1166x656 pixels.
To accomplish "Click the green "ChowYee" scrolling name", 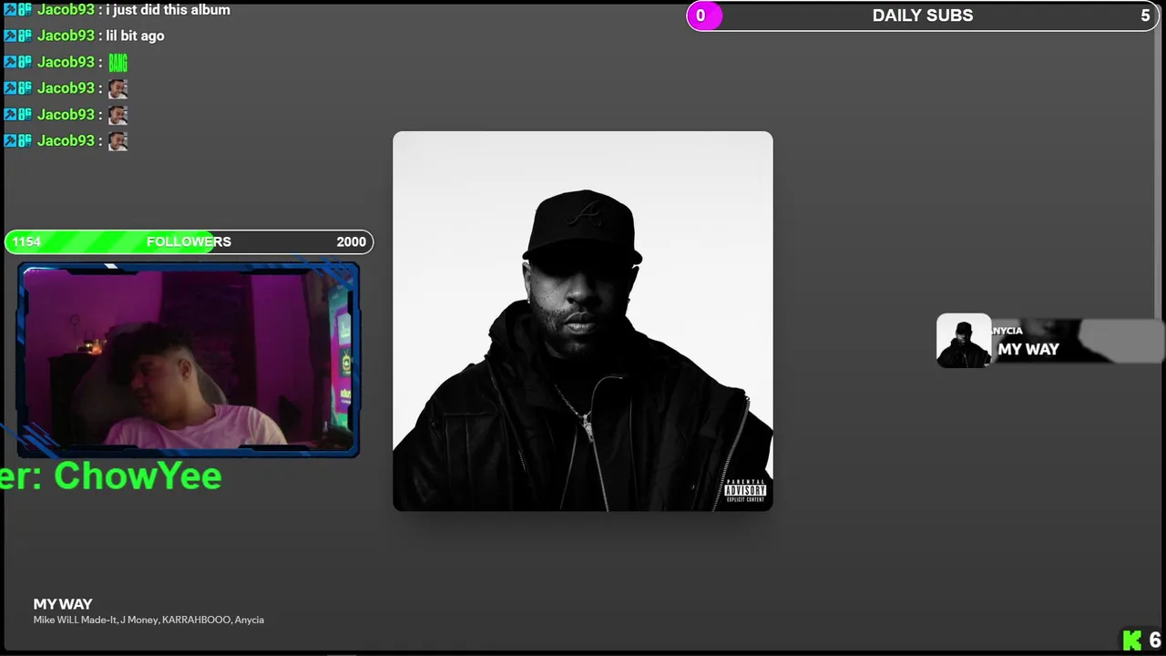I will click(x=138, y=476).
